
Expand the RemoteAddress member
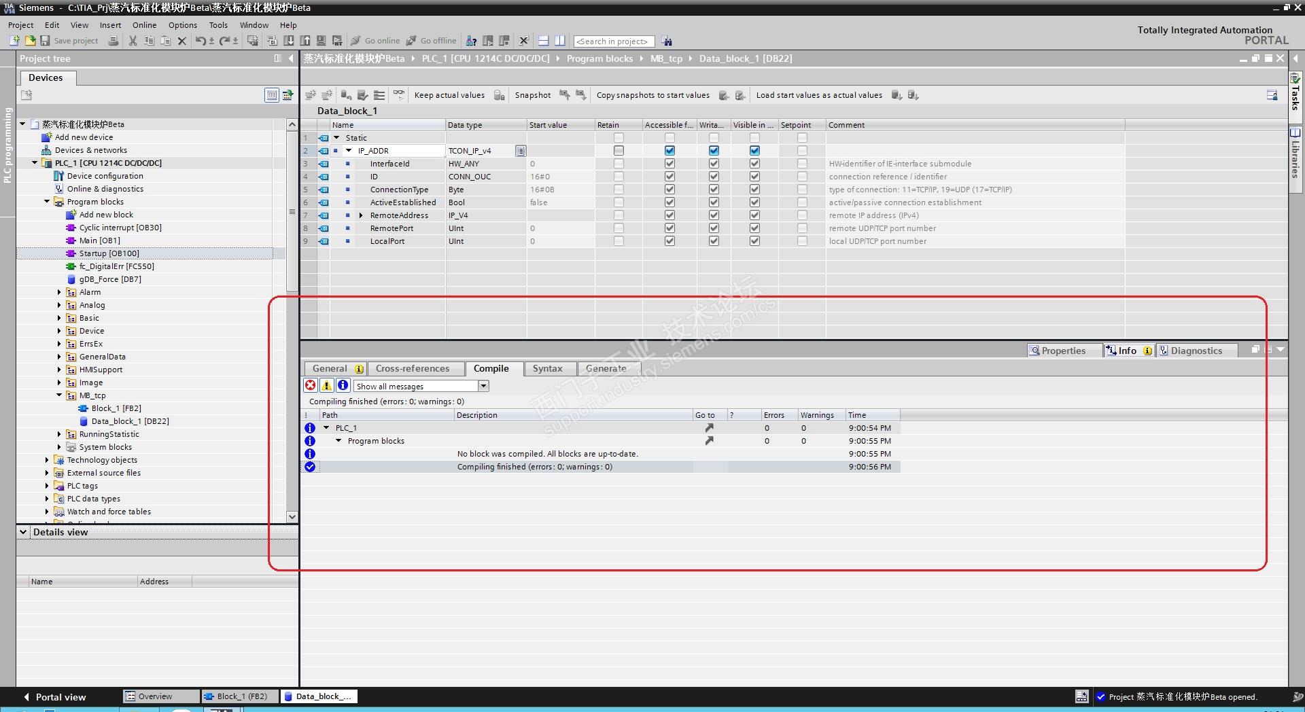click(361, 215)
